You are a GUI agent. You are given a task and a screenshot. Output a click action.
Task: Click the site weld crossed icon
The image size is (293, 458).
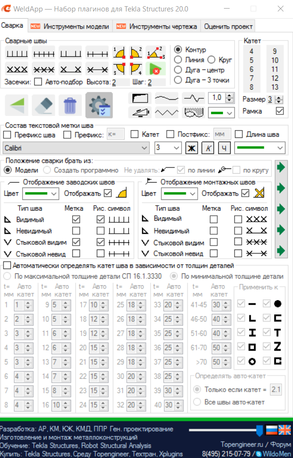point(259,193)
